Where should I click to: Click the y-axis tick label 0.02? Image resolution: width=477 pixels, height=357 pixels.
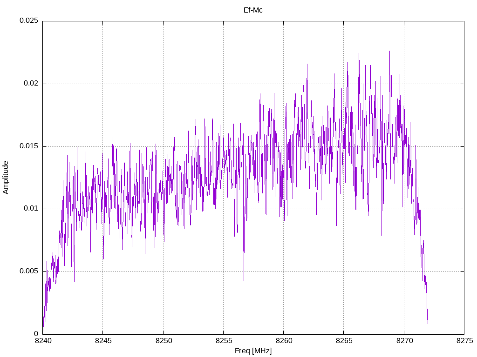tap(31, 84)
